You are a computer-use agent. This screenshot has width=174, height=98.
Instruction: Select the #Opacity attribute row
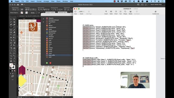tap(59, 18)
